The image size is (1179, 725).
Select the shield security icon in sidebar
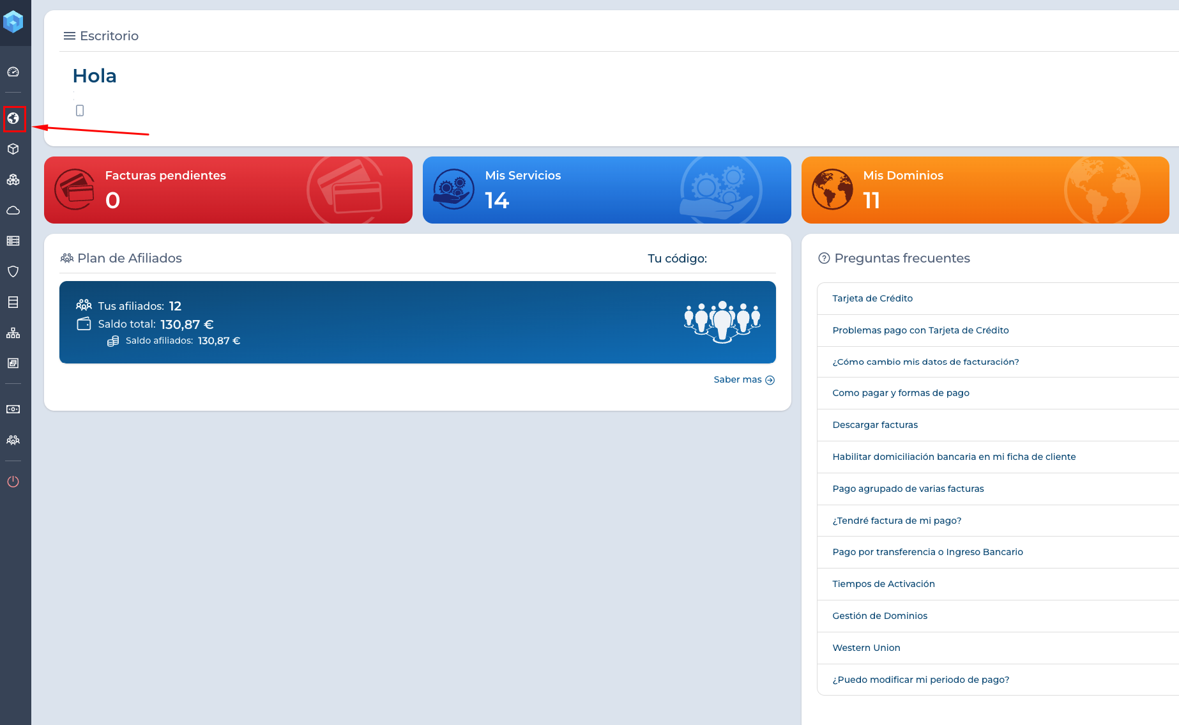[13, 271]
